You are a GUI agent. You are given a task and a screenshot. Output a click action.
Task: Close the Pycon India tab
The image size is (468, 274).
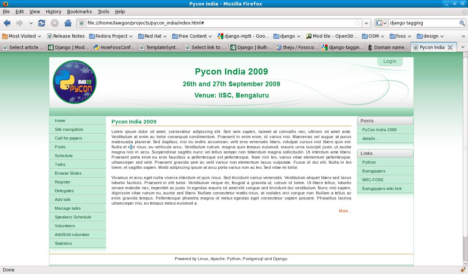point(450,47)
